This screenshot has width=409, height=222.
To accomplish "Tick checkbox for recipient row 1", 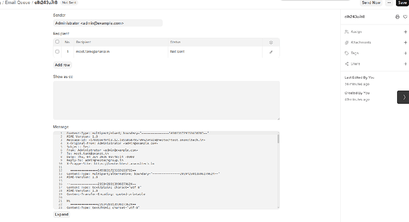I will coord(57,52).
